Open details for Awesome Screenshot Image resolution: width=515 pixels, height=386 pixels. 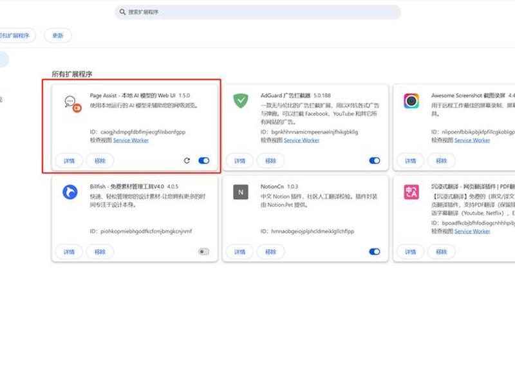click(410, 161)
